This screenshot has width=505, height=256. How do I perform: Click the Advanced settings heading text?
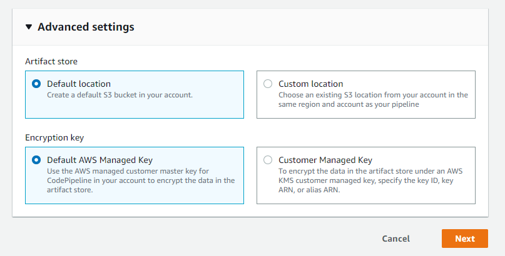click(86, 27)
